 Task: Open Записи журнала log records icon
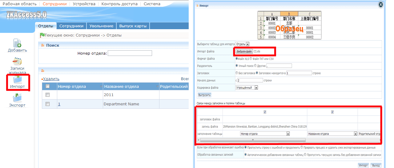17,61
